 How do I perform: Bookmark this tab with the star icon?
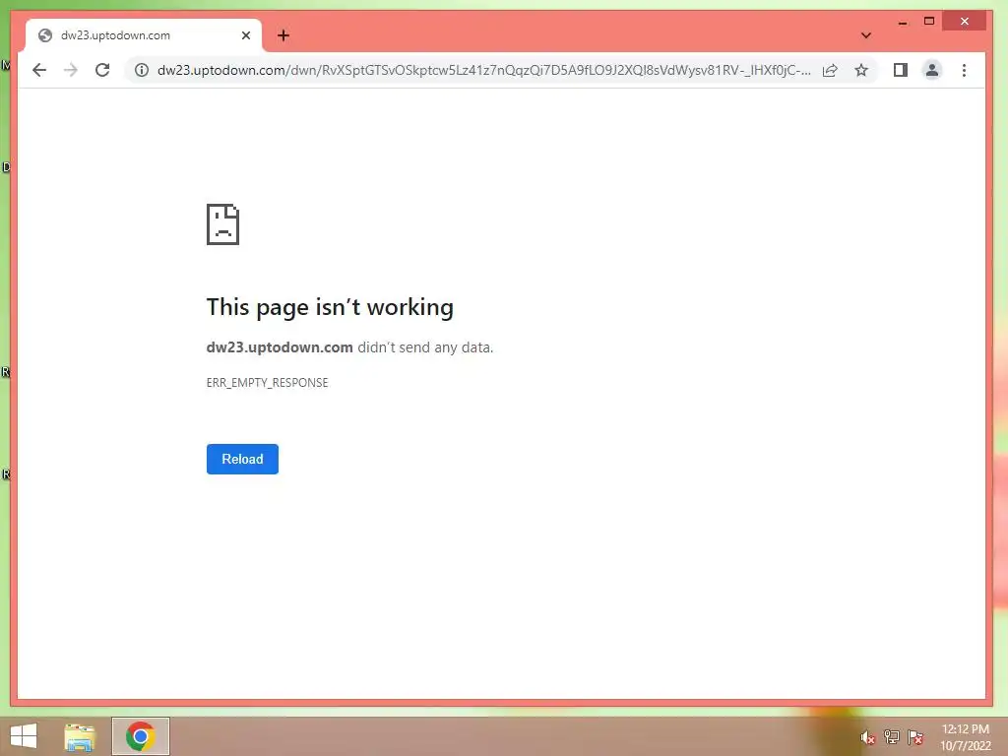point(861,70)
